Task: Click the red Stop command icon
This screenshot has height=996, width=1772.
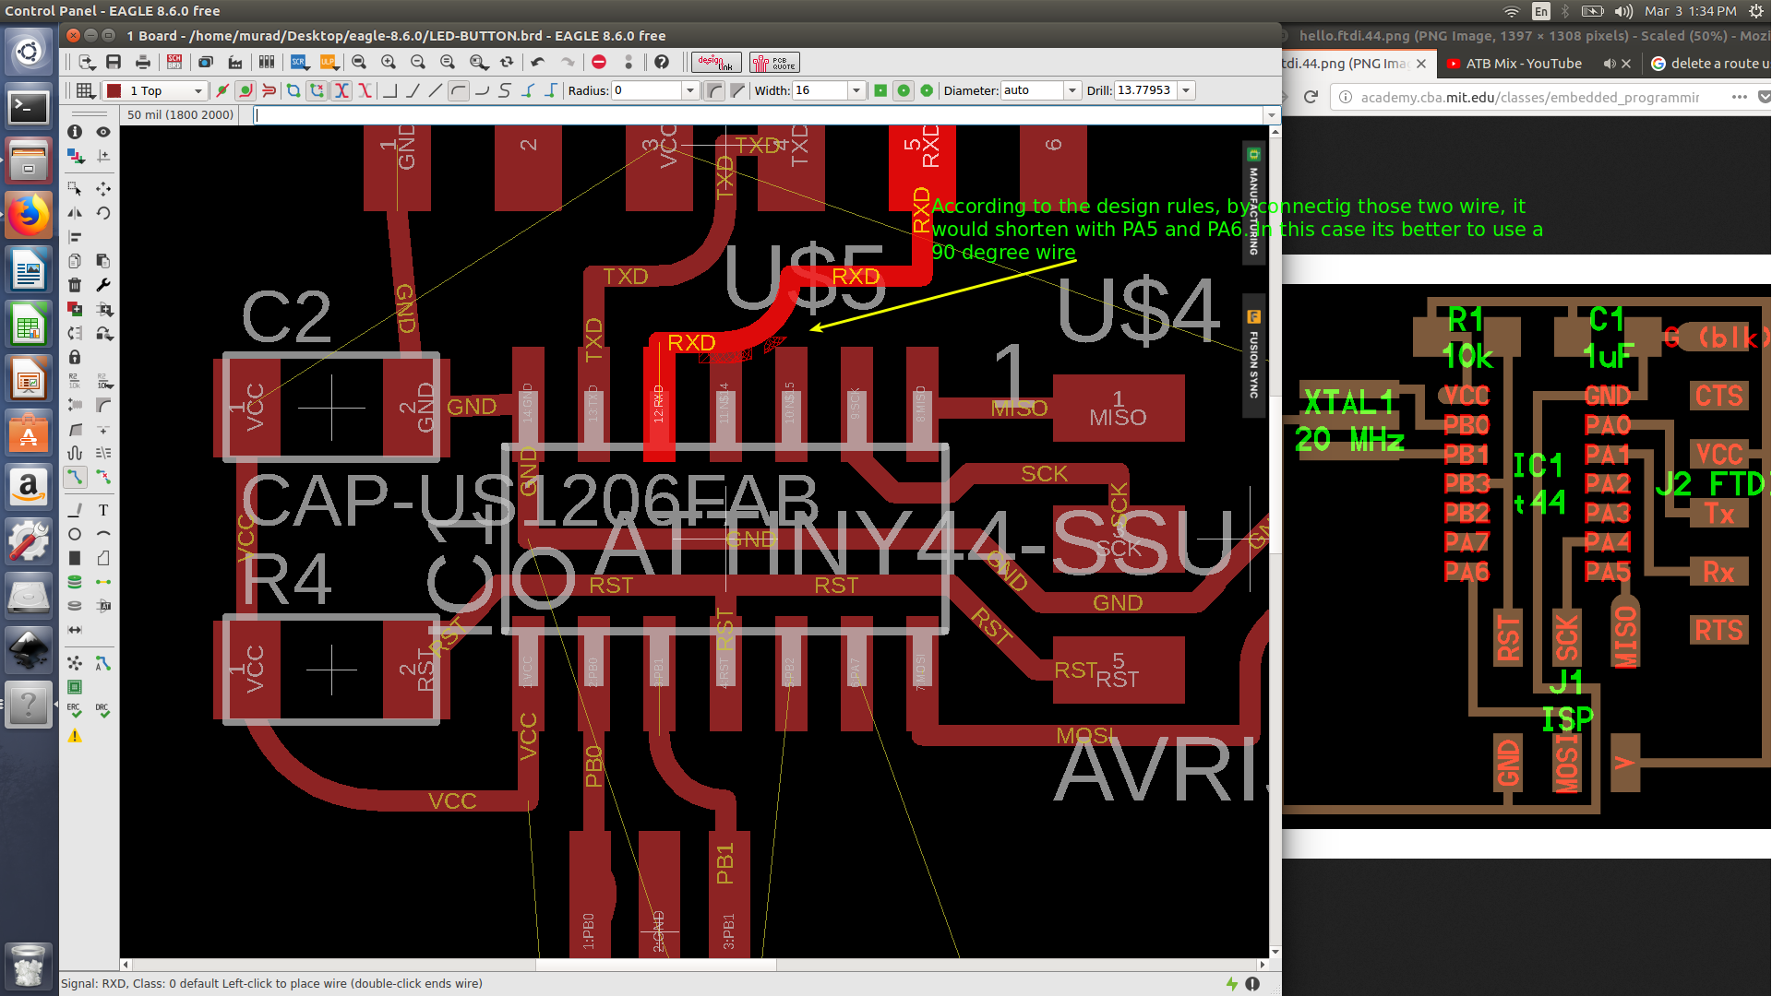Action: tap(599, 62)
